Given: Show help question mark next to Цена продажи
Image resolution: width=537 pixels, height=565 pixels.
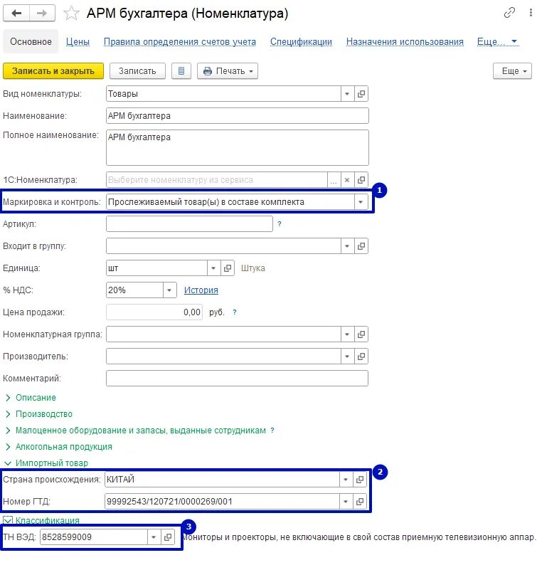Looking at the screenshot, I should click(x=235, y=312).
